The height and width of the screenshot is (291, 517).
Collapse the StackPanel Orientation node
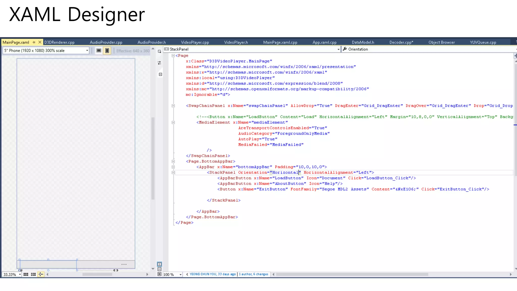tap(173, 173)
